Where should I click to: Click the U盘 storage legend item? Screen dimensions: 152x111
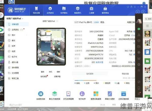(117, 83)
